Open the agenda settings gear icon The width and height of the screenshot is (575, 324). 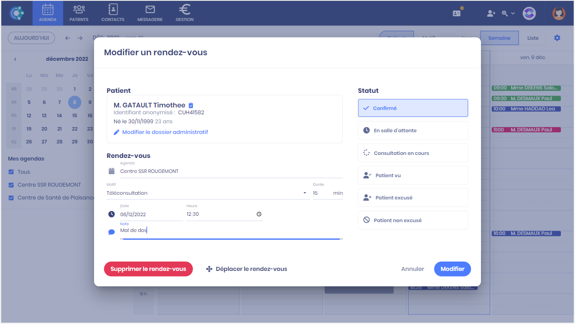(557, 38)
